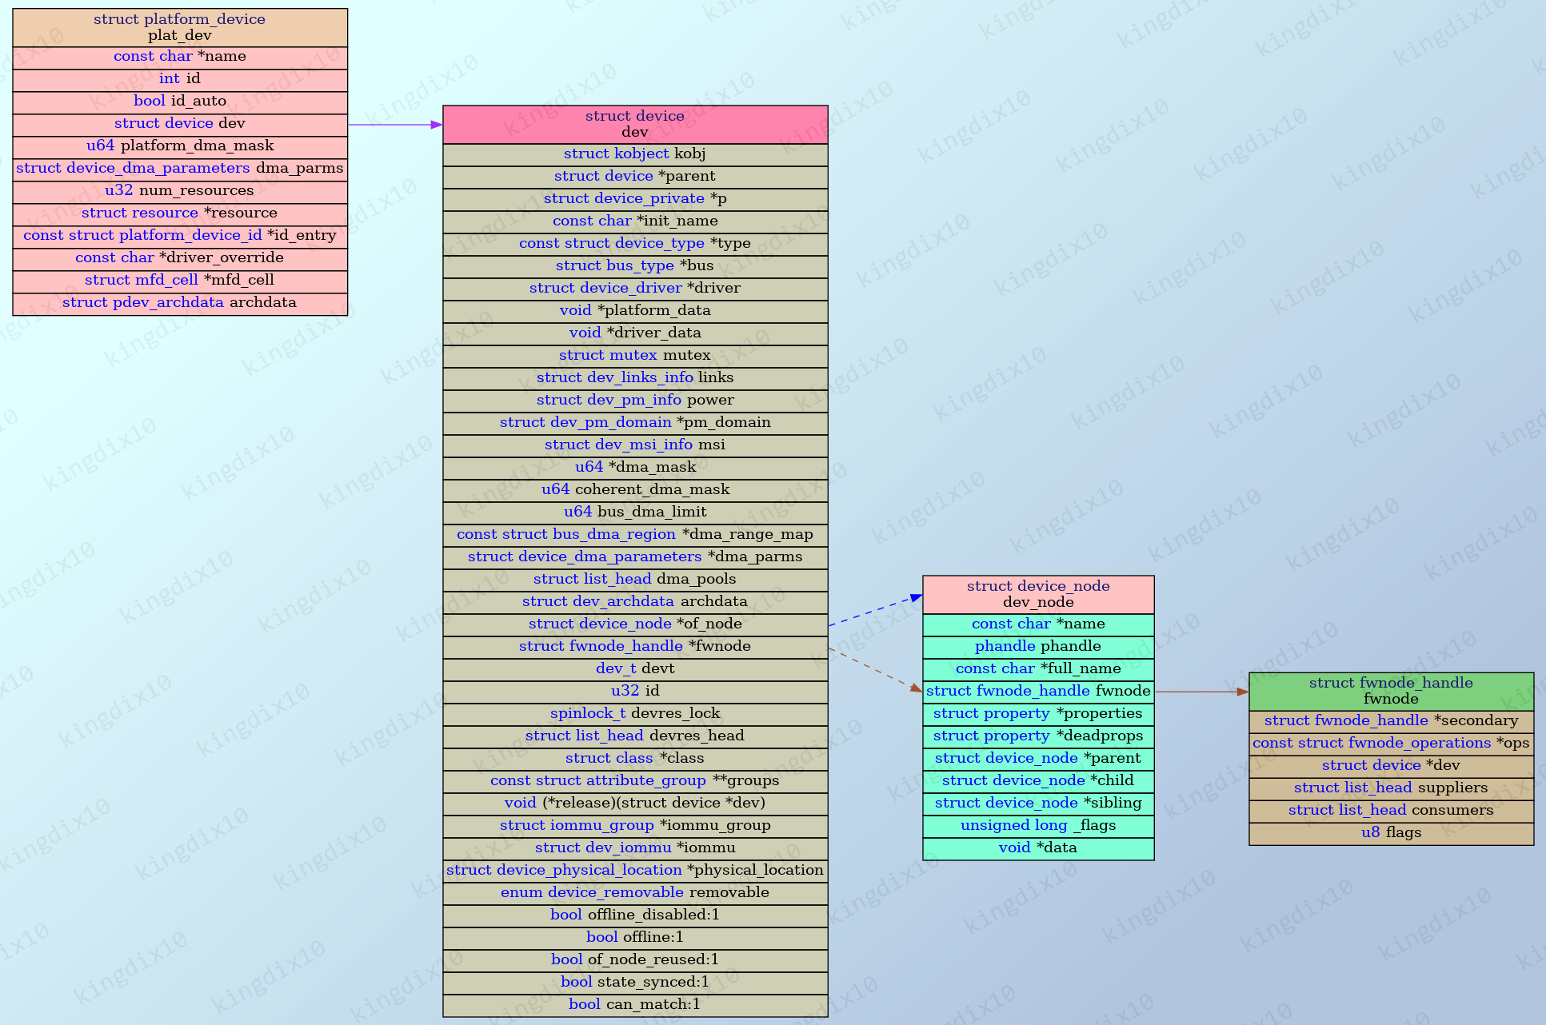
Task: Click the 'struct class *class' row
Action: coord(635,760)
